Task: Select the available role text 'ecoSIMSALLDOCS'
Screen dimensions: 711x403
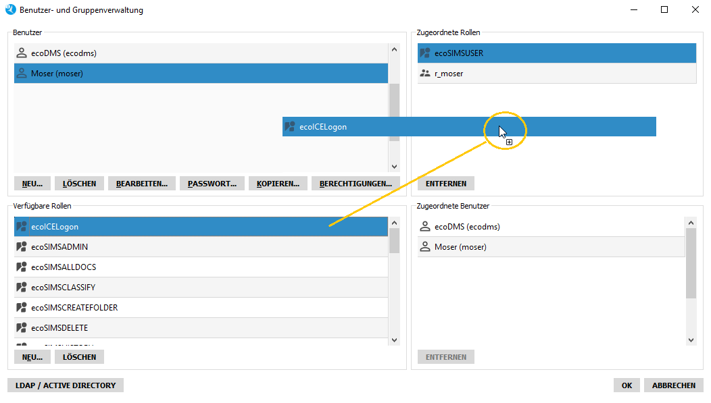Action: click(64, 267)
